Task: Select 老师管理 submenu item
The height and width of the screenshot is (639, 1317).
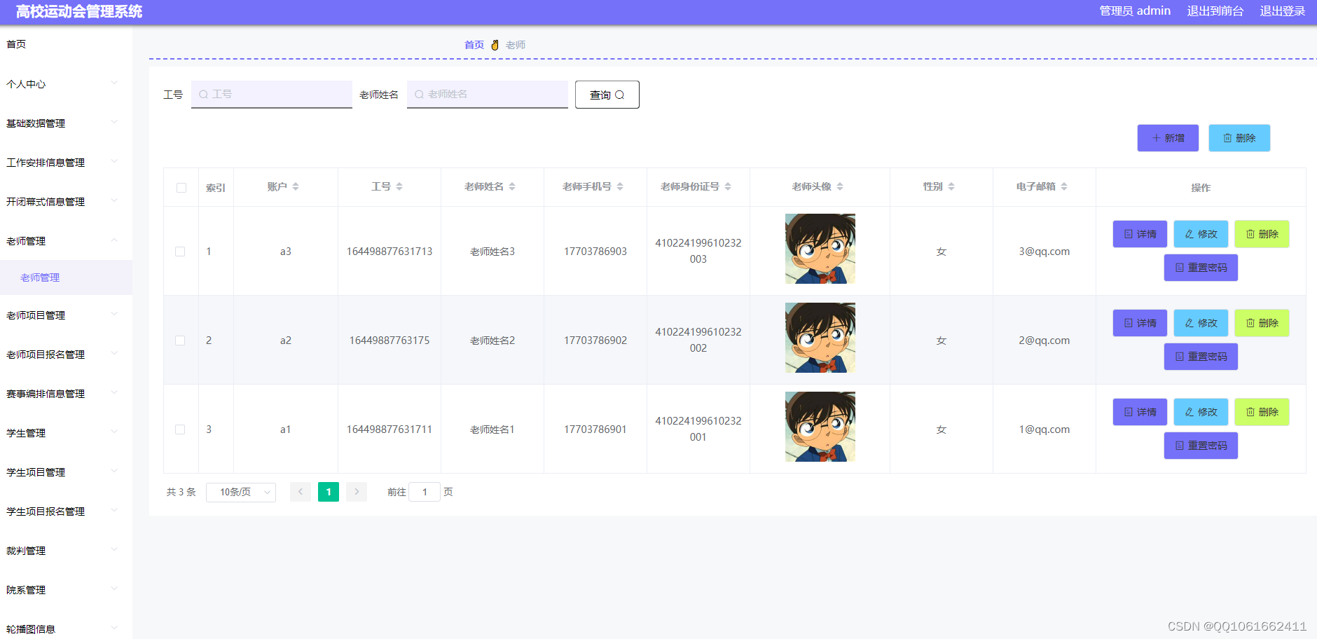Action: coord(66,277)
